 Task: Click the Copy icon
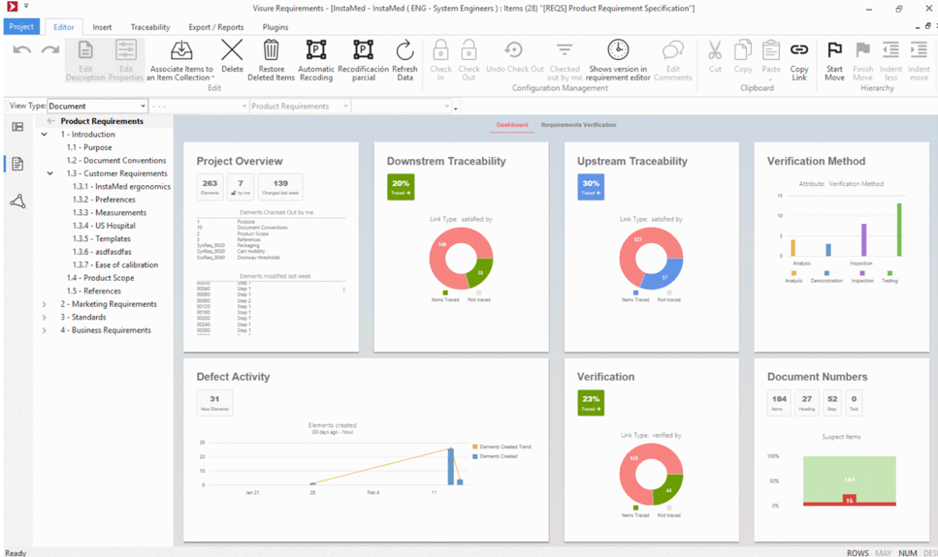[743, 50]
